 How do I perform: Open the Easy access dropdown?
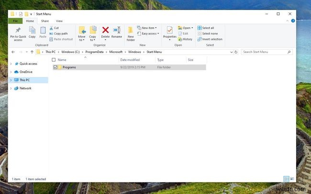coord(148,33)
